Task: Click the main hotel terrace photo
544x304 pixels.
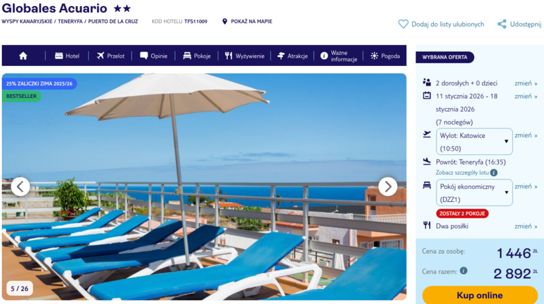Action: (204, 187)
